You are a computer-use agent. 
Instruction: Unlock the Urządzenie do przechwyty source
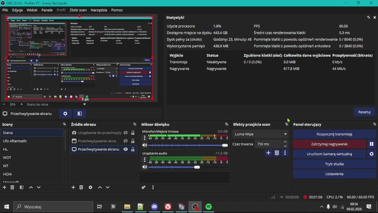click(133, 133)
